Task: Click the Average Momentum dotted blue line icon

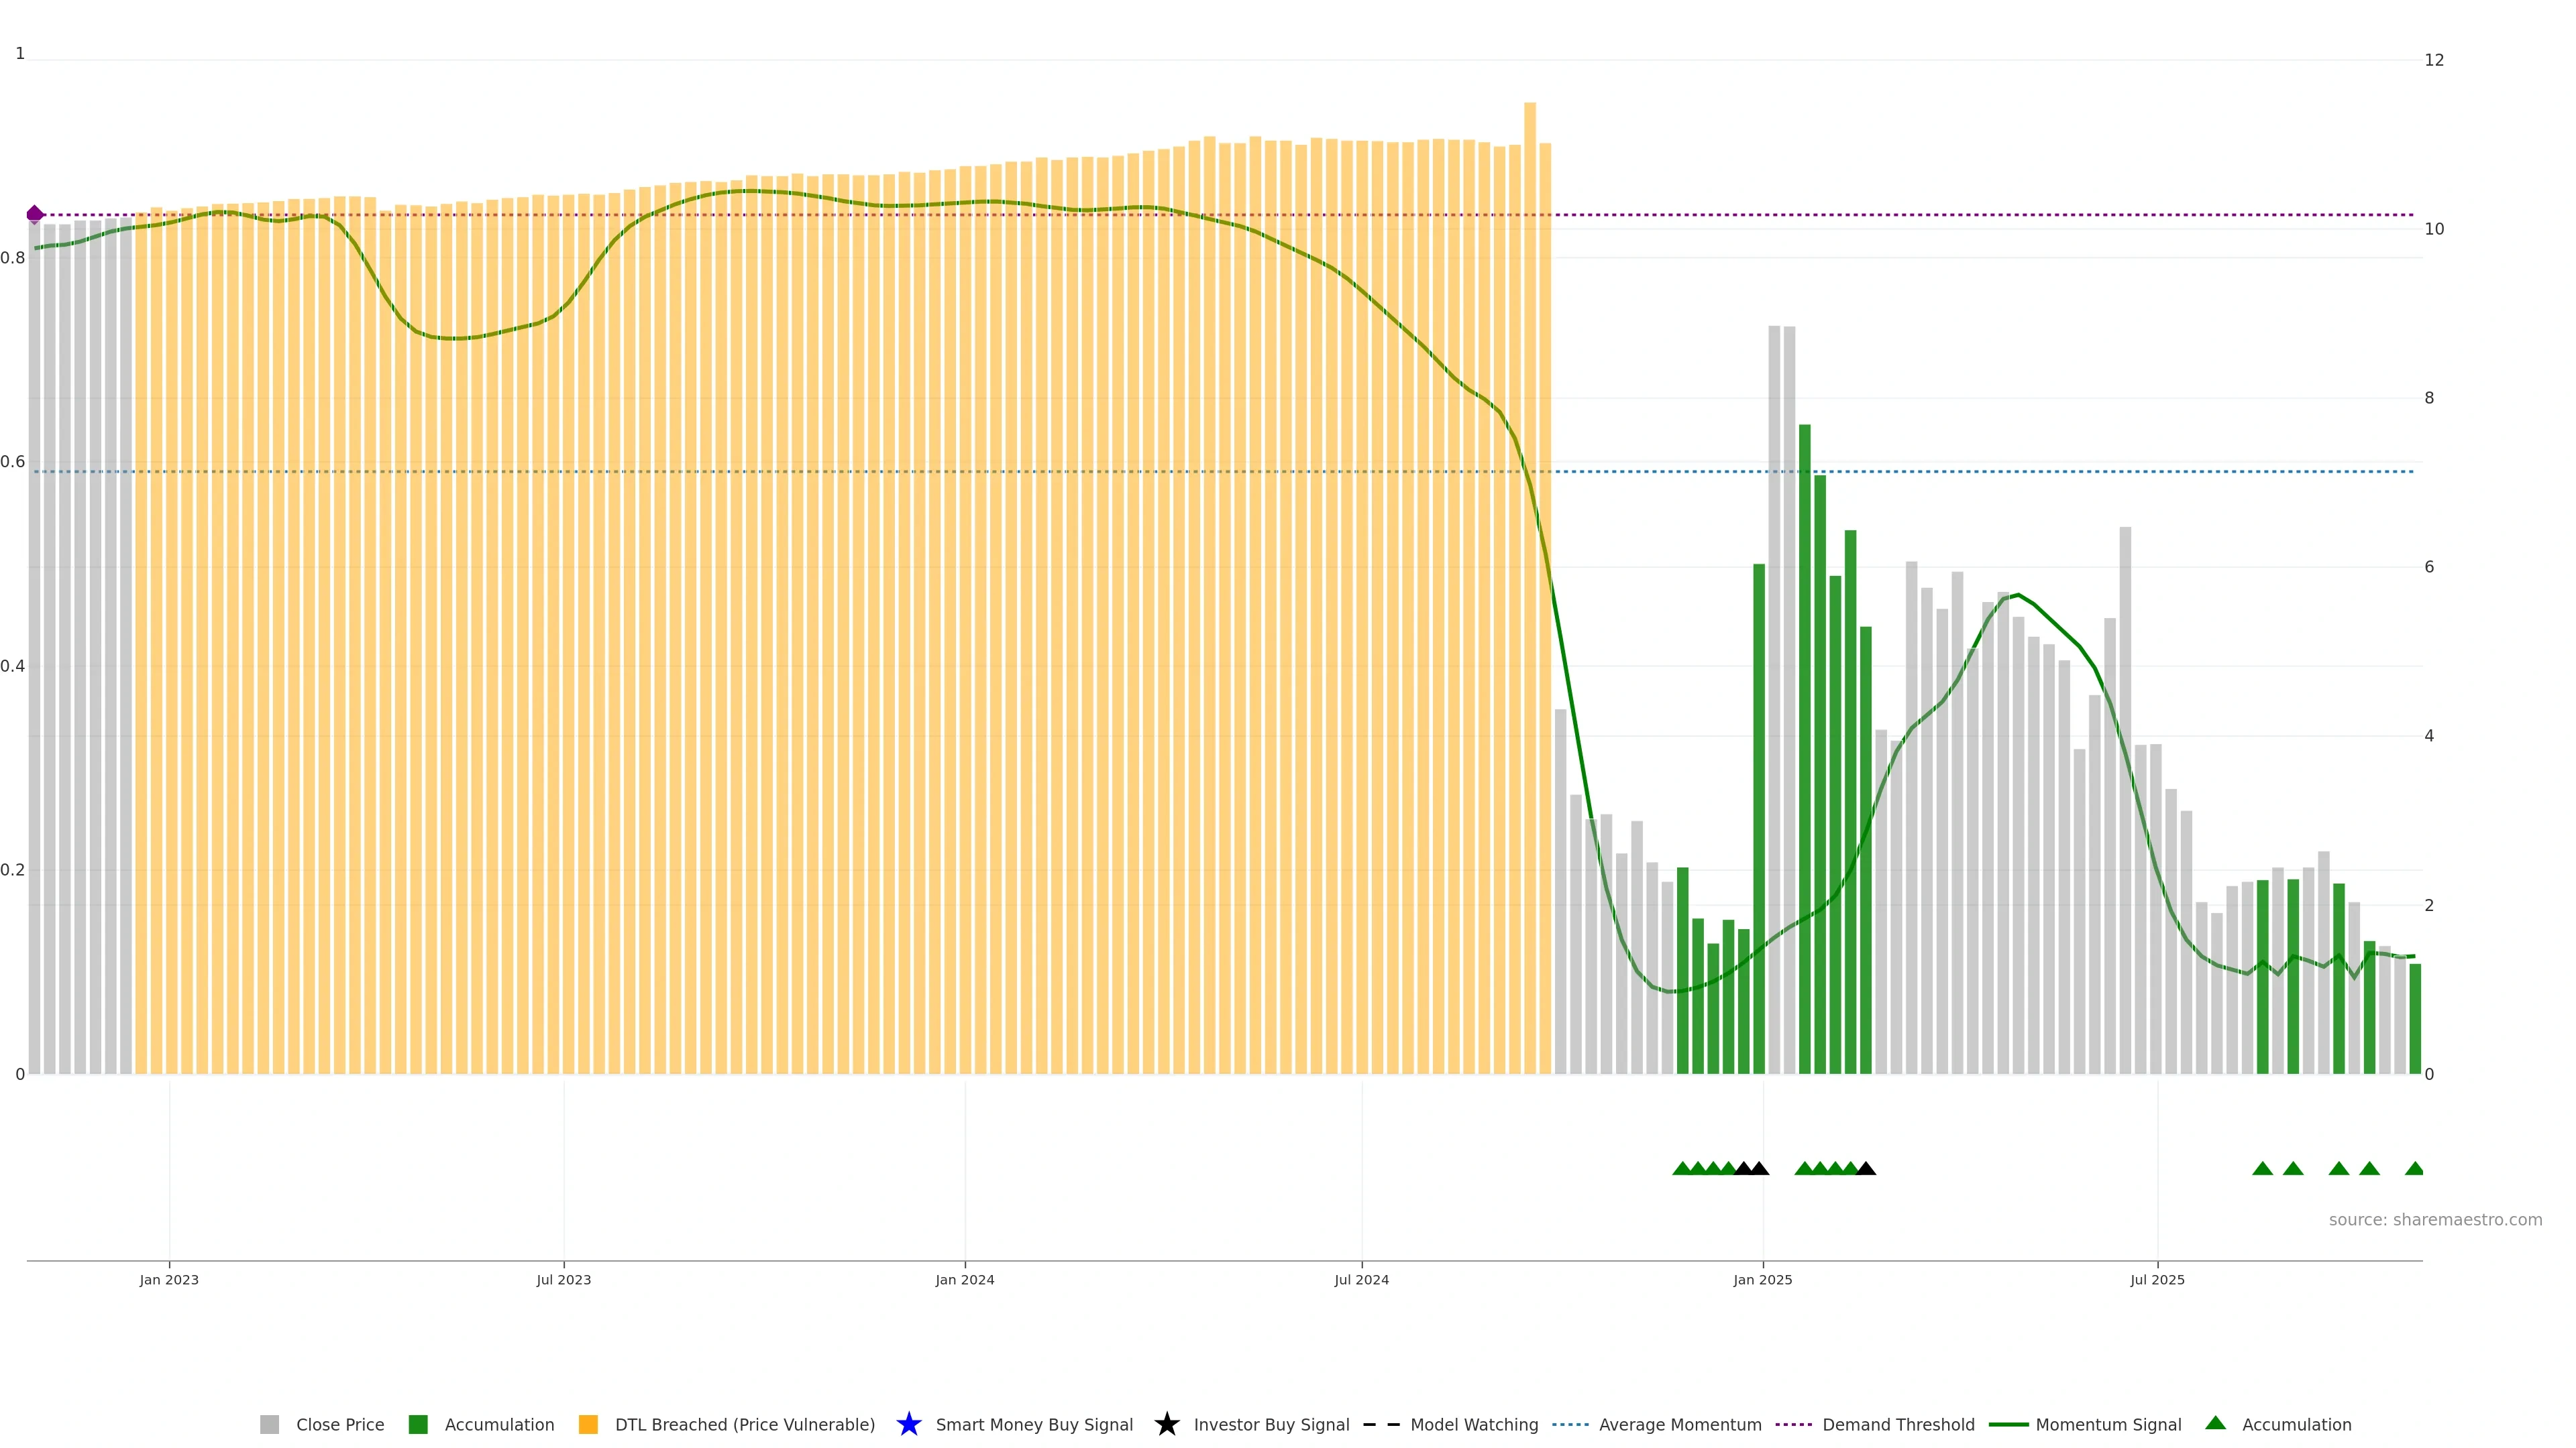Action: coord(1570,1424)
